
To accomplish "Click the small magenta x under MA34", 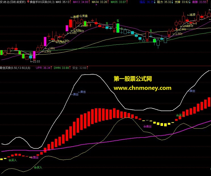I will (96, 5).
